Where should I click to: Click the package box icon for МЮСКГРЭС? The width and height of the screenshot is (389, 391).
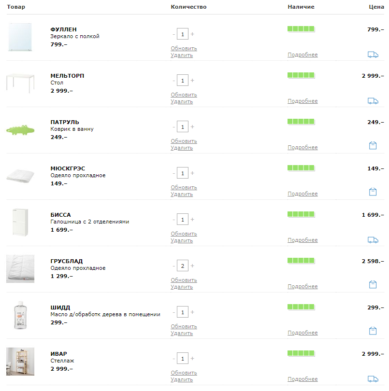click(373, 192)
